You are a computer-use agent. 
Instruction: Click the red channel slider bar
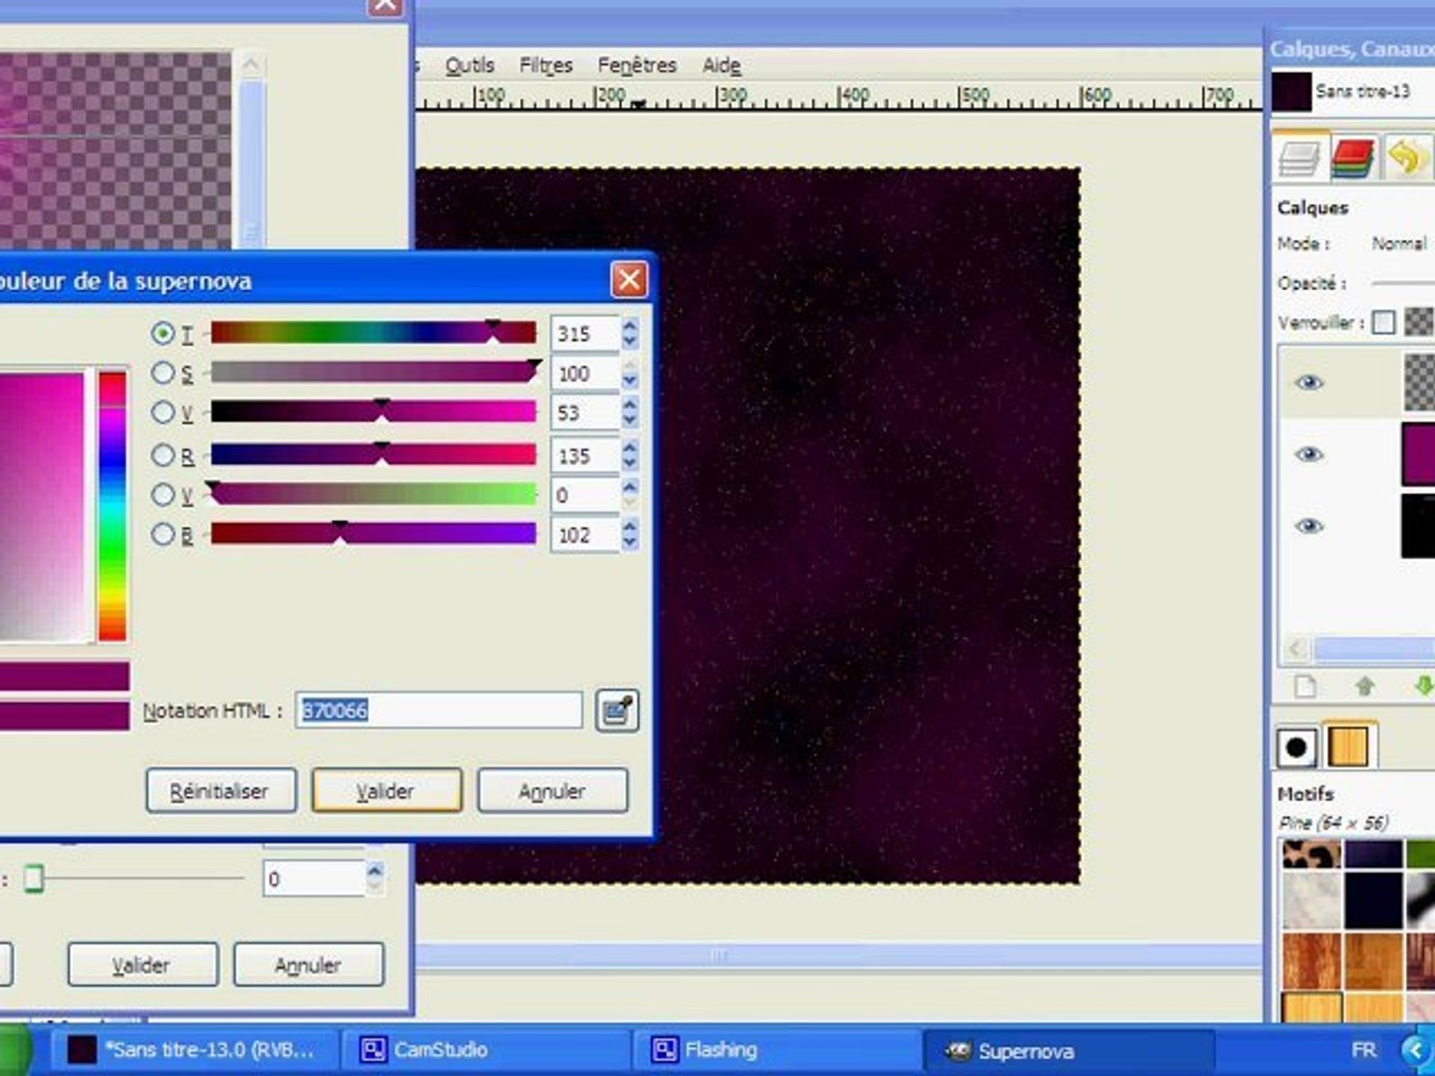374,455
